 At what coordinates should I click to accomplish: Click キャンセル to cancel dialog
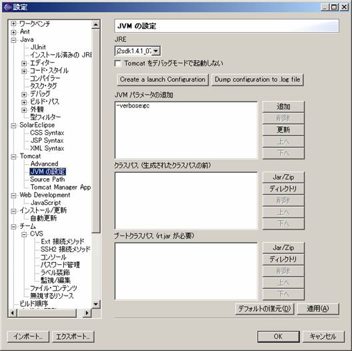pyautogui.click(x=323, y=336)
